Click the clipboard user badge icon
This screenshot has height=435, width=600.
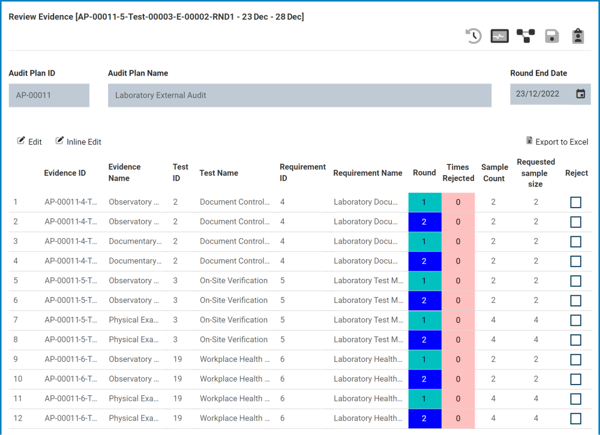[578, 36]
